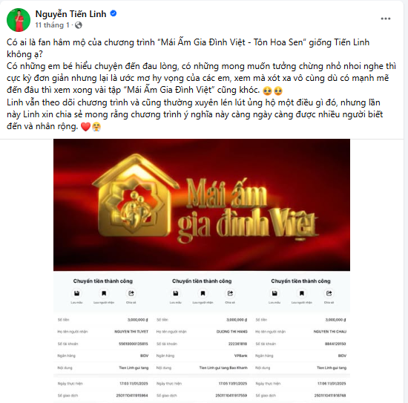This screenshot has height=403, width=408.
Task: Click the globe public-audience icon
Action: click(79, 25)
